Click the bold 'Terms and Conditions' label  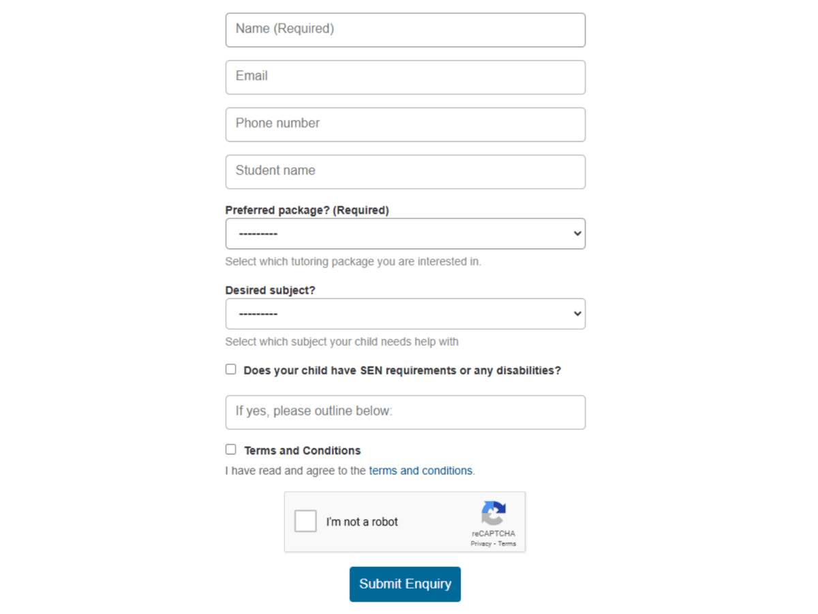tap(302, 451)
